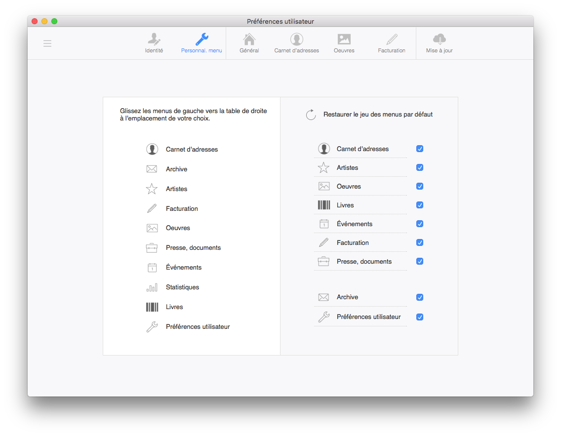The image size is (561, 436).
Task: Click Oeuvres entry in right menu table
Action: coord(349,187)
